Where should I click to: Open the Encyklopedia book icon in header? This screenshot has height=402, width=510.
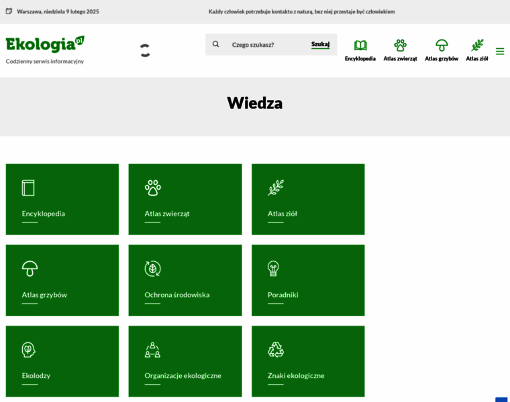360,45
